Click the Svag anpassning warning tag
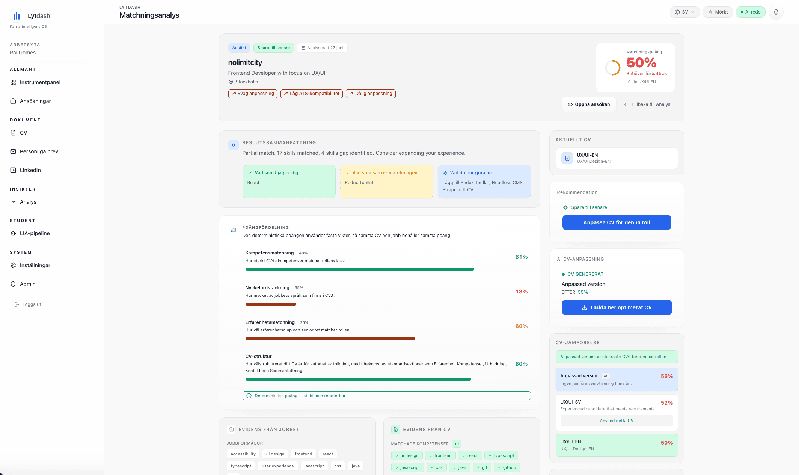Image resolution: width=799 pixels, height=475 pixels. pos(253,94)
